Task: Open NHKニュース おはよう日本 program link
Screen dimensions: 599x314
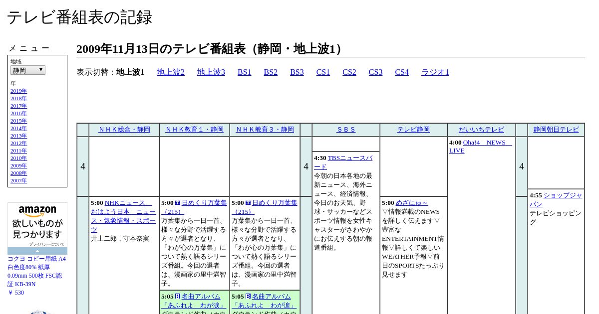Action: click(123, 216)
